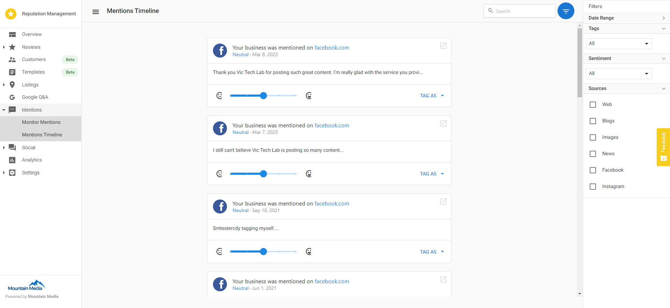Expand the Date Range filter section
This screenshot has width=670, height=308.
click(626, 18)
